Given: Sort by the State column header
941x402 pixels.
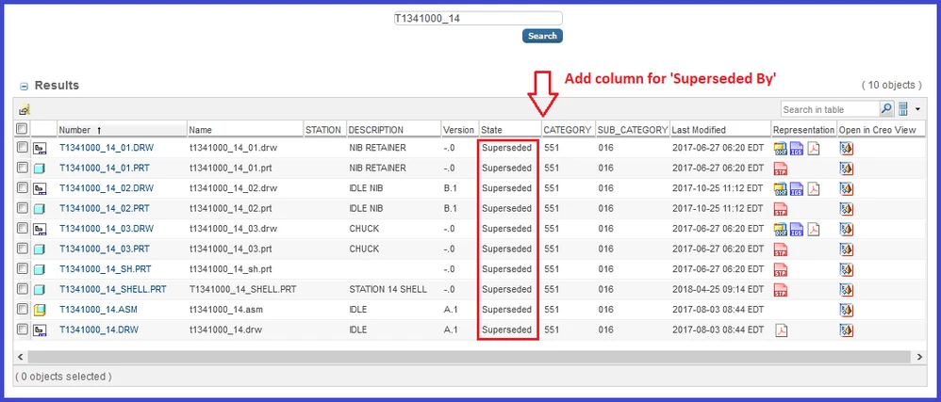Looking at the screenshot, I should 509,129.
